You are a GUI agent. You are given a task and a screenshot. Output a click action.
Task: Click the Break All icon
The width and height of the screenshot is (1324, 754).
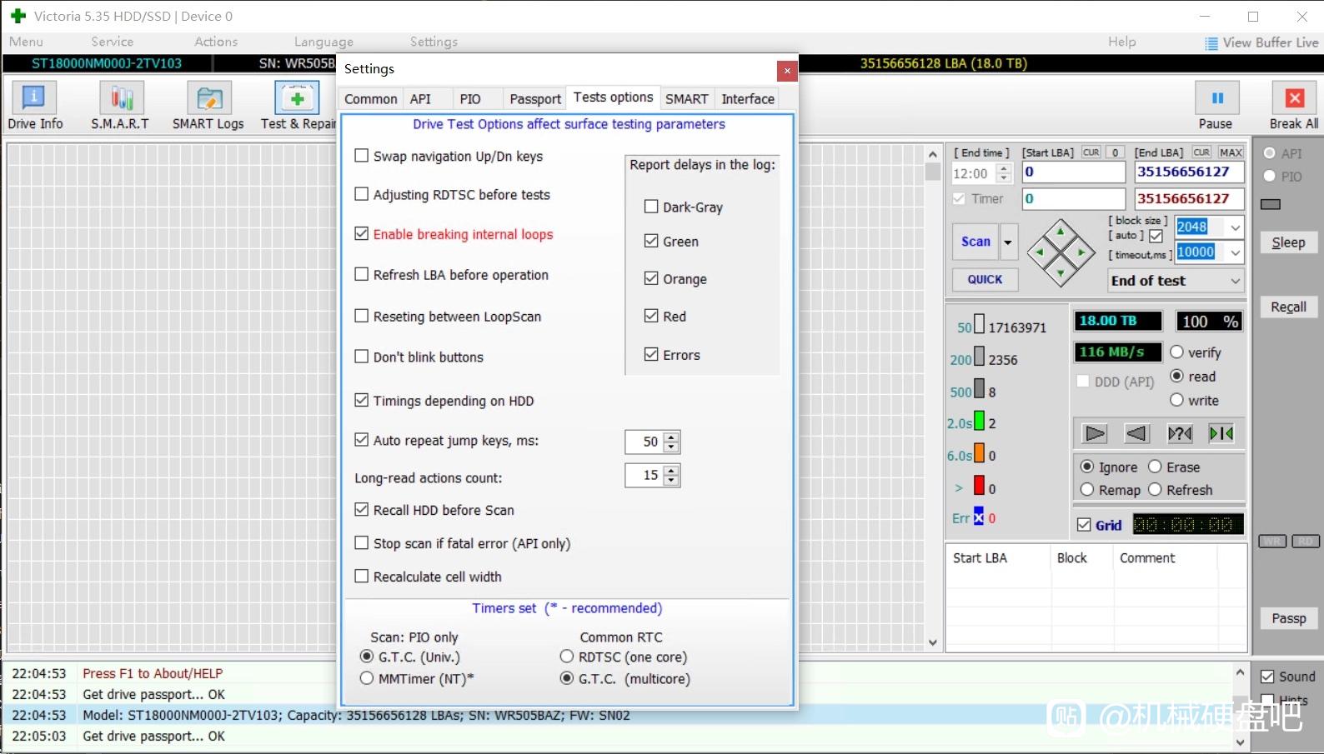1294,98
